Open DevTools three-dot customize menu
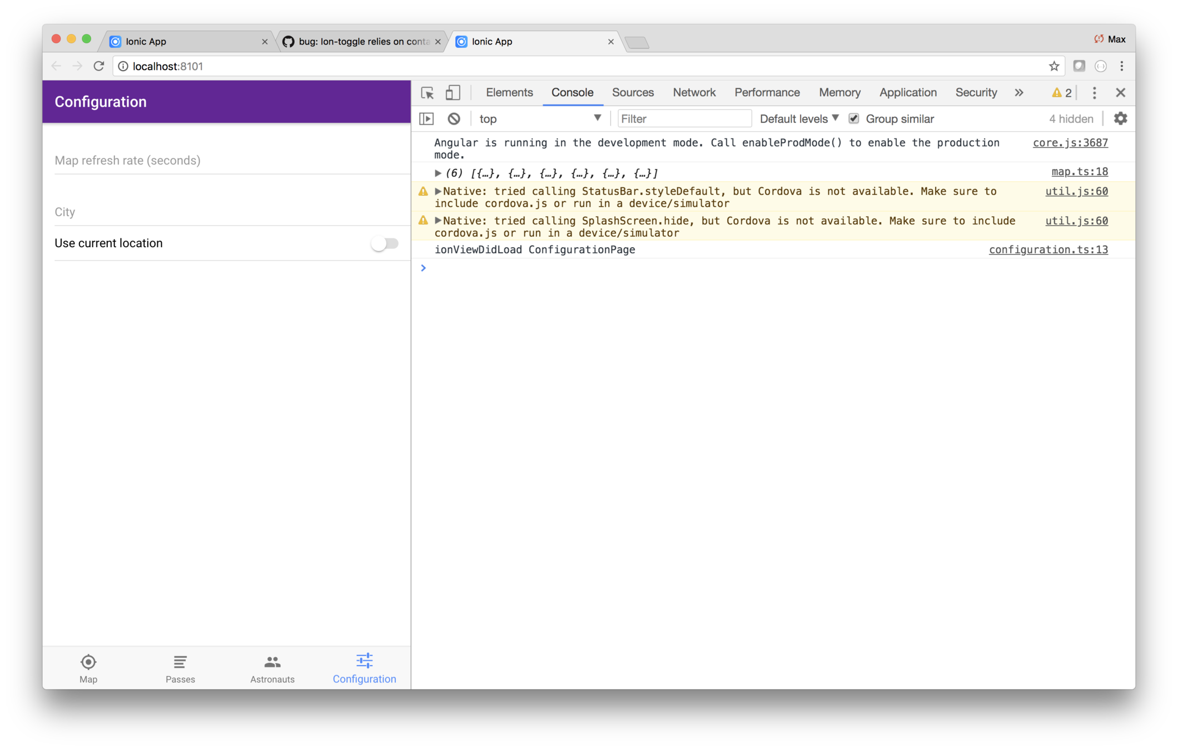Image resolution: width=1178 pixels, height=750 pixels. point(1094,93)
